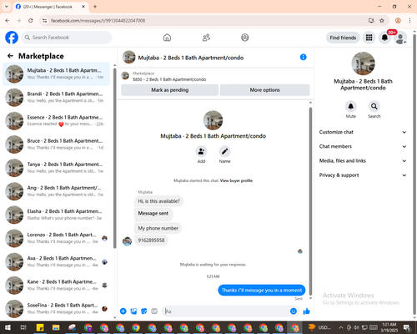Click the Mark as pending button
Image resolution: width=417 pixels, height=334 pixels.
(170, 90)
